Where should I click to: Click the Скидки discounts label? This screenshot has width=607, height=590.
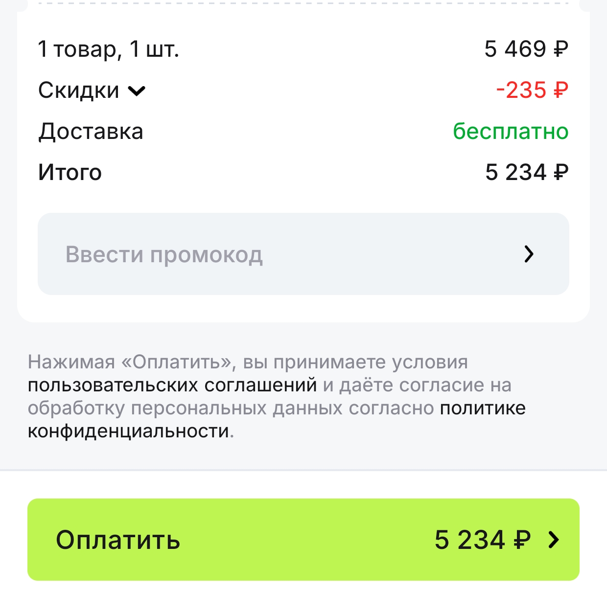[78, 91]
